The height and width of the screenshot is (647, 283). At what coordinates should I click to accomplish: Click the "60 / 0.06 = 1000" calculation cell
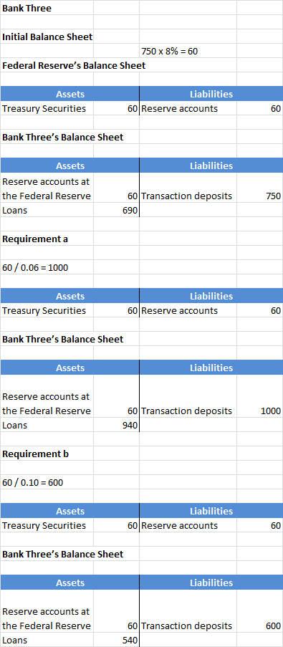tap(47, 267)
